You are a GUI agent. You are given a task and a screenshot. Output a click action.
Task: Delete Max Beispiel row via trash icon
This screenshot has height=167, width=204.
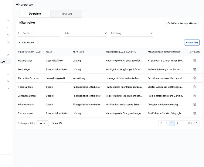coord(195,60)
